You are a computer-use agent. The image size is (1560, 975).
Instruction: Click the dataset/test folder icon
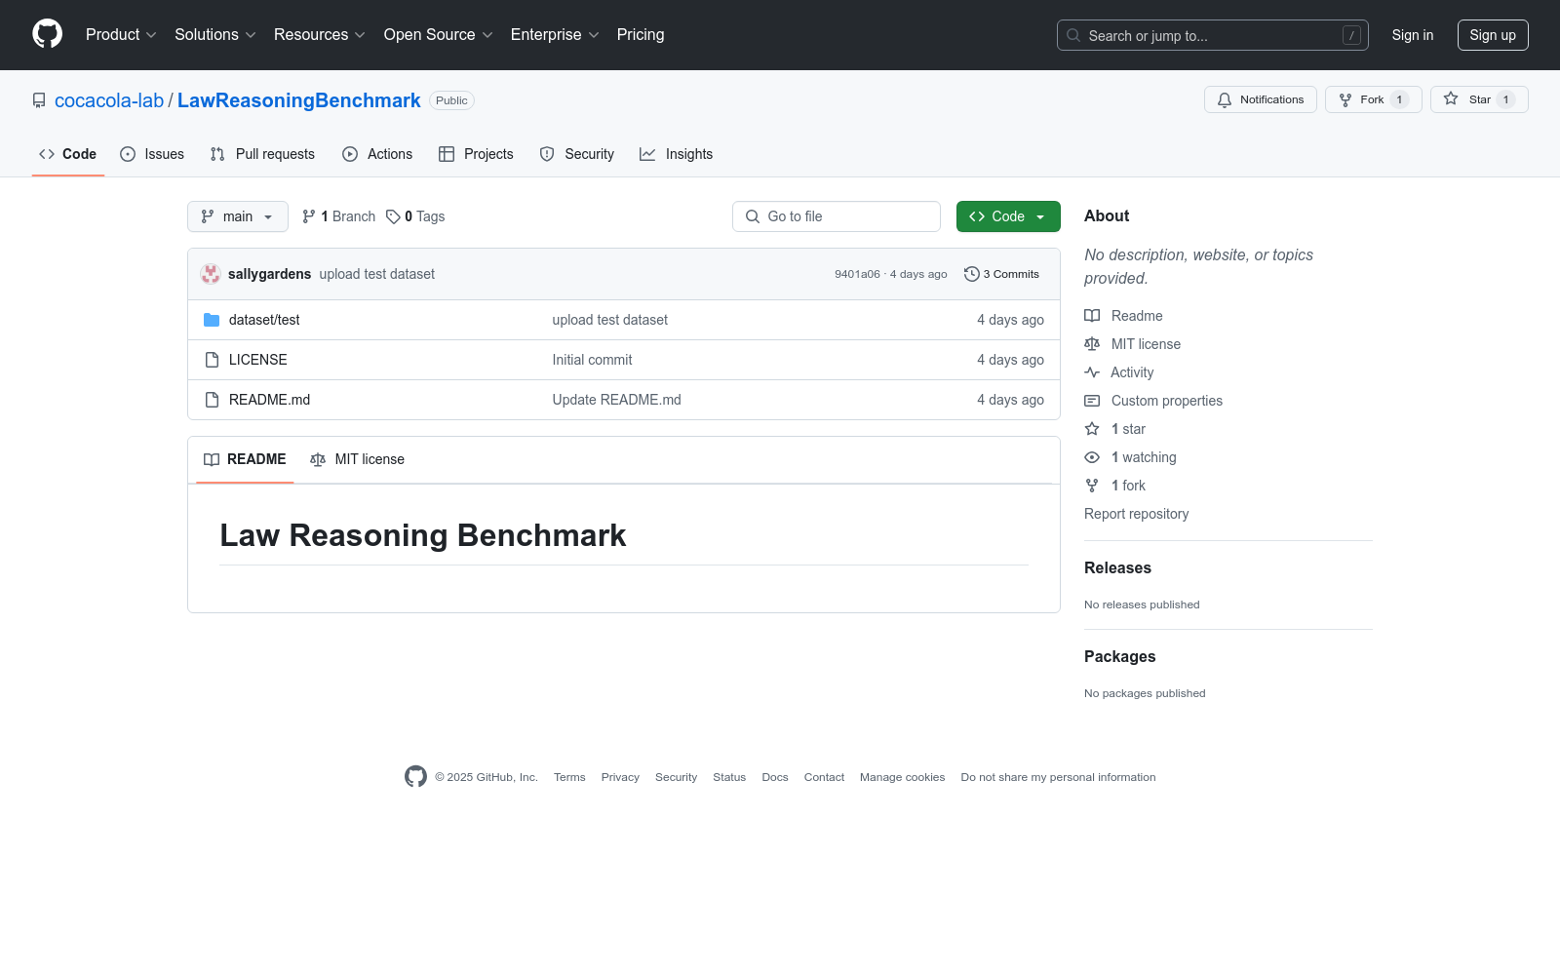pyautogui.click(x=212, y=320)
